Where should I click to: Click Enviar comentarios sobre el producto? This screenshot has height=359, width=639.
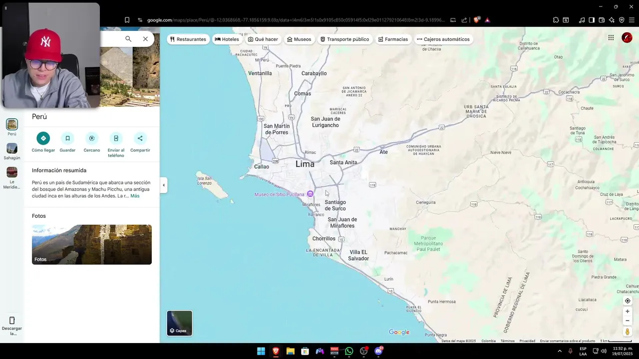click(x=568, y=341)
